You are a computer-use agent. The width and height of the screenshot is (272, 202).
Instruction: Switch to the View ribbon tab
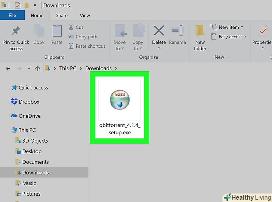point(85,15)
